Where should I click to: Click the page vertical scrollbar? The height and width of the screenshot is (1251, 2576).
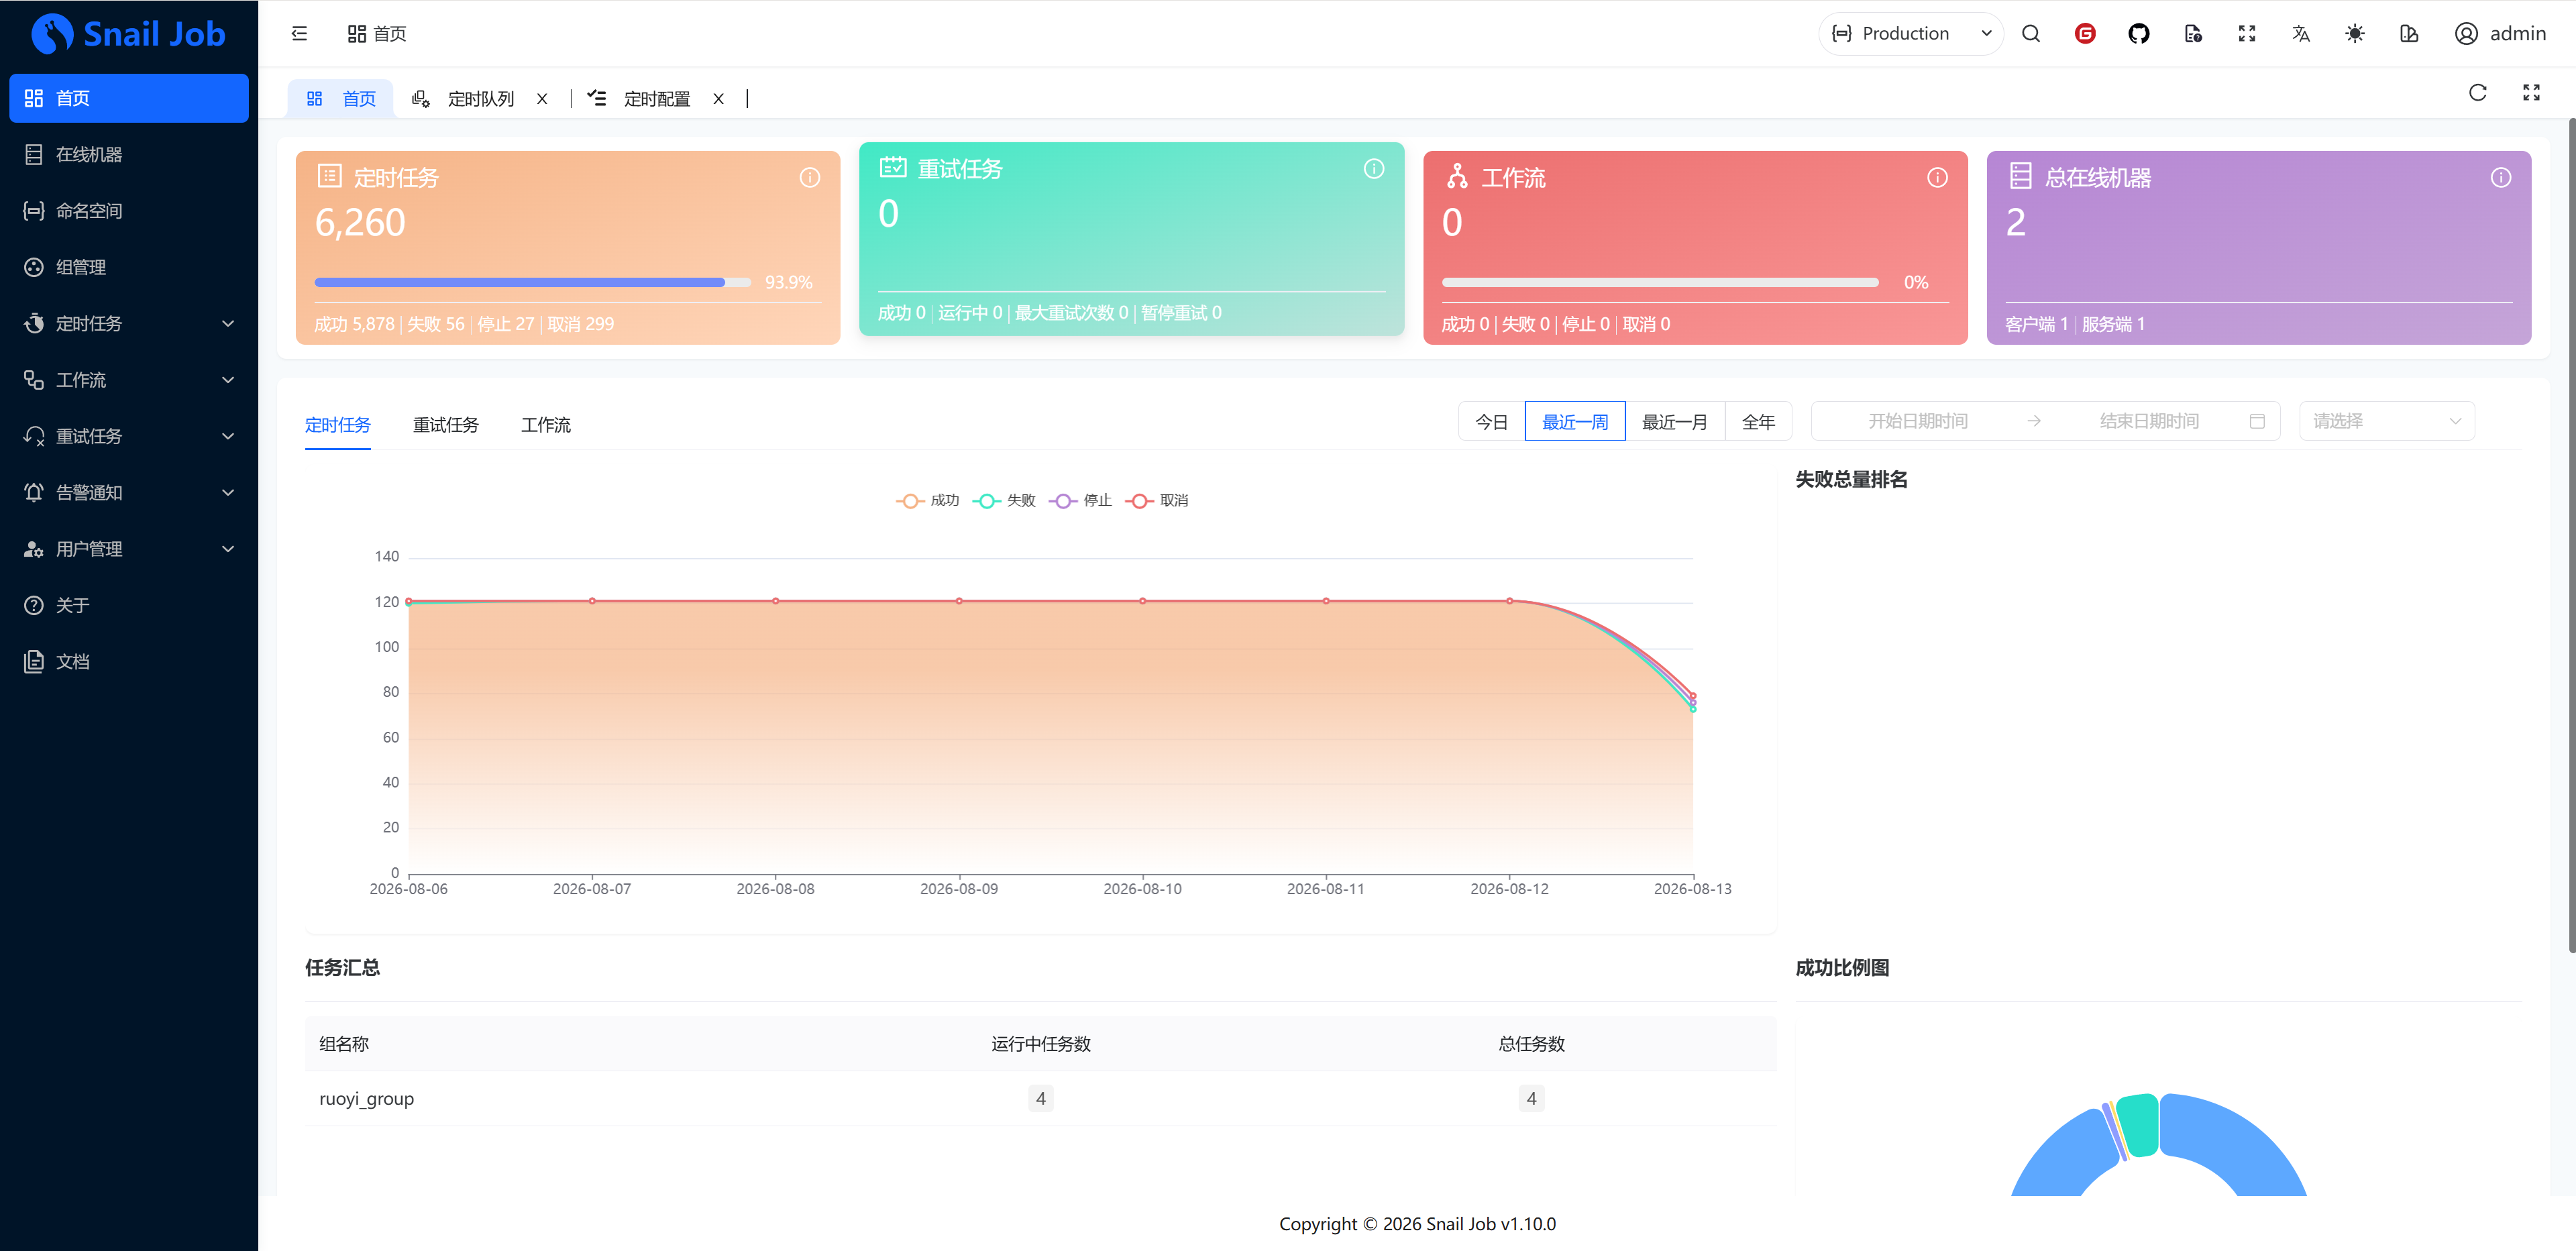coord(2571,536)
